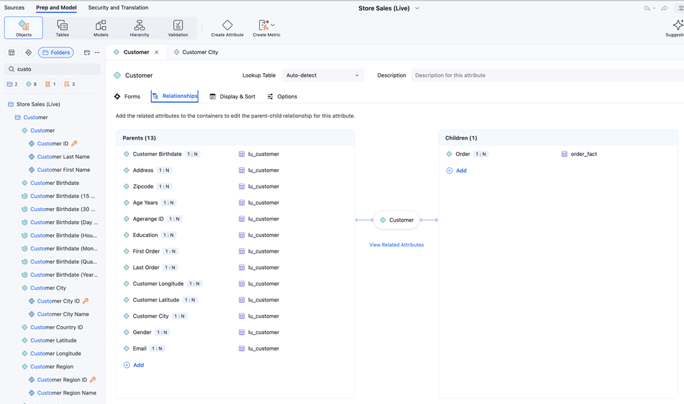Click the Objects toolbar button
The height and width of the screenshot is (404, 684).
click(24, 27)
